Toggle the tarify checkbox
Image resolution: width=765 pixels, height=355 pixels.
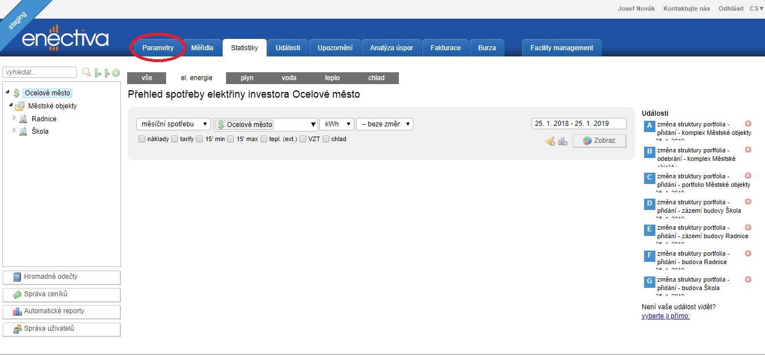[175, 139]
